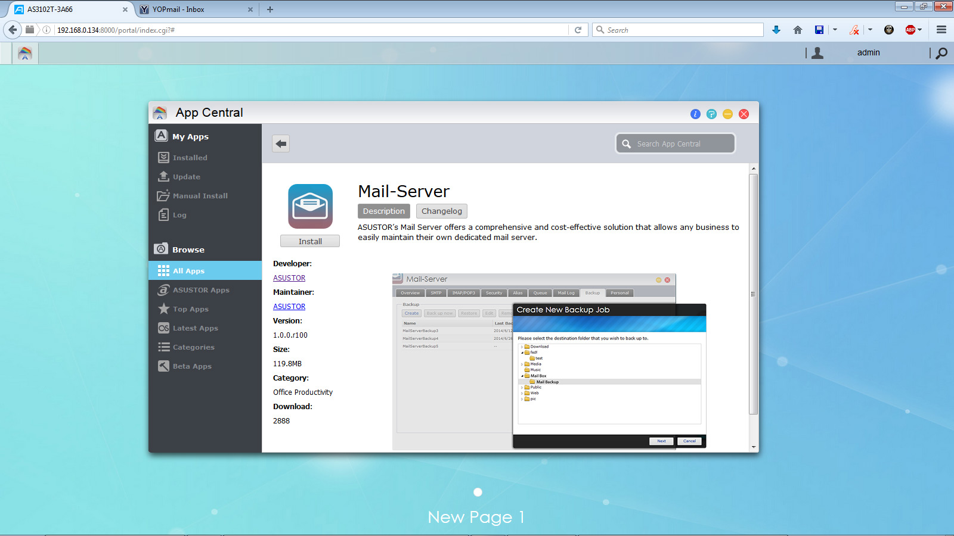Viewport: 954px width, 536px height.
Task: Open the App Central Log
Action: (179, 215)
